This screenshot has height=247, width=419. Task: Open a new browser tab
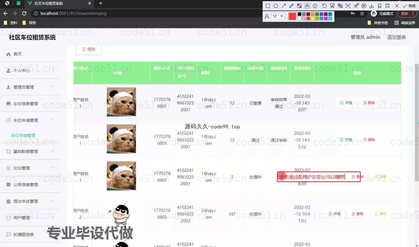(101, 3)
